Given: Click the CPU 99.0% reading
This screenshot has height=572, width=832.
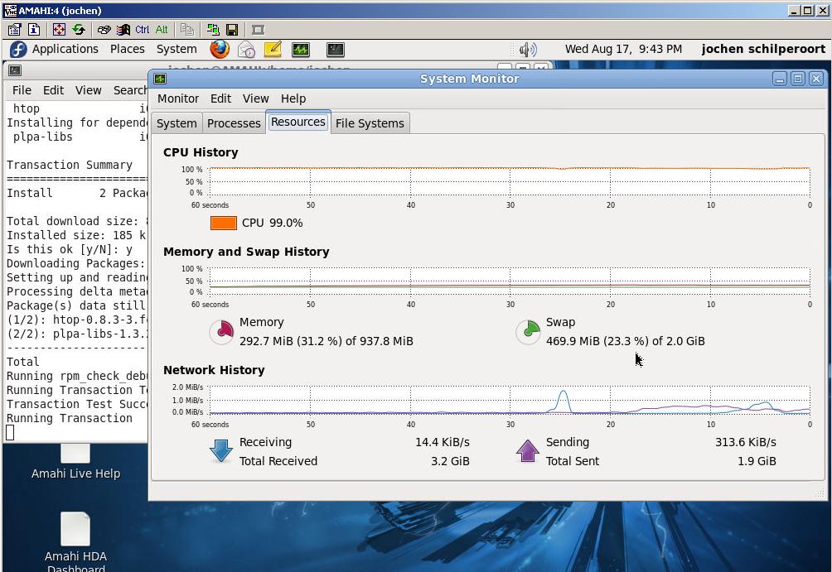Looking at the screenshot, I should point(272,224).
